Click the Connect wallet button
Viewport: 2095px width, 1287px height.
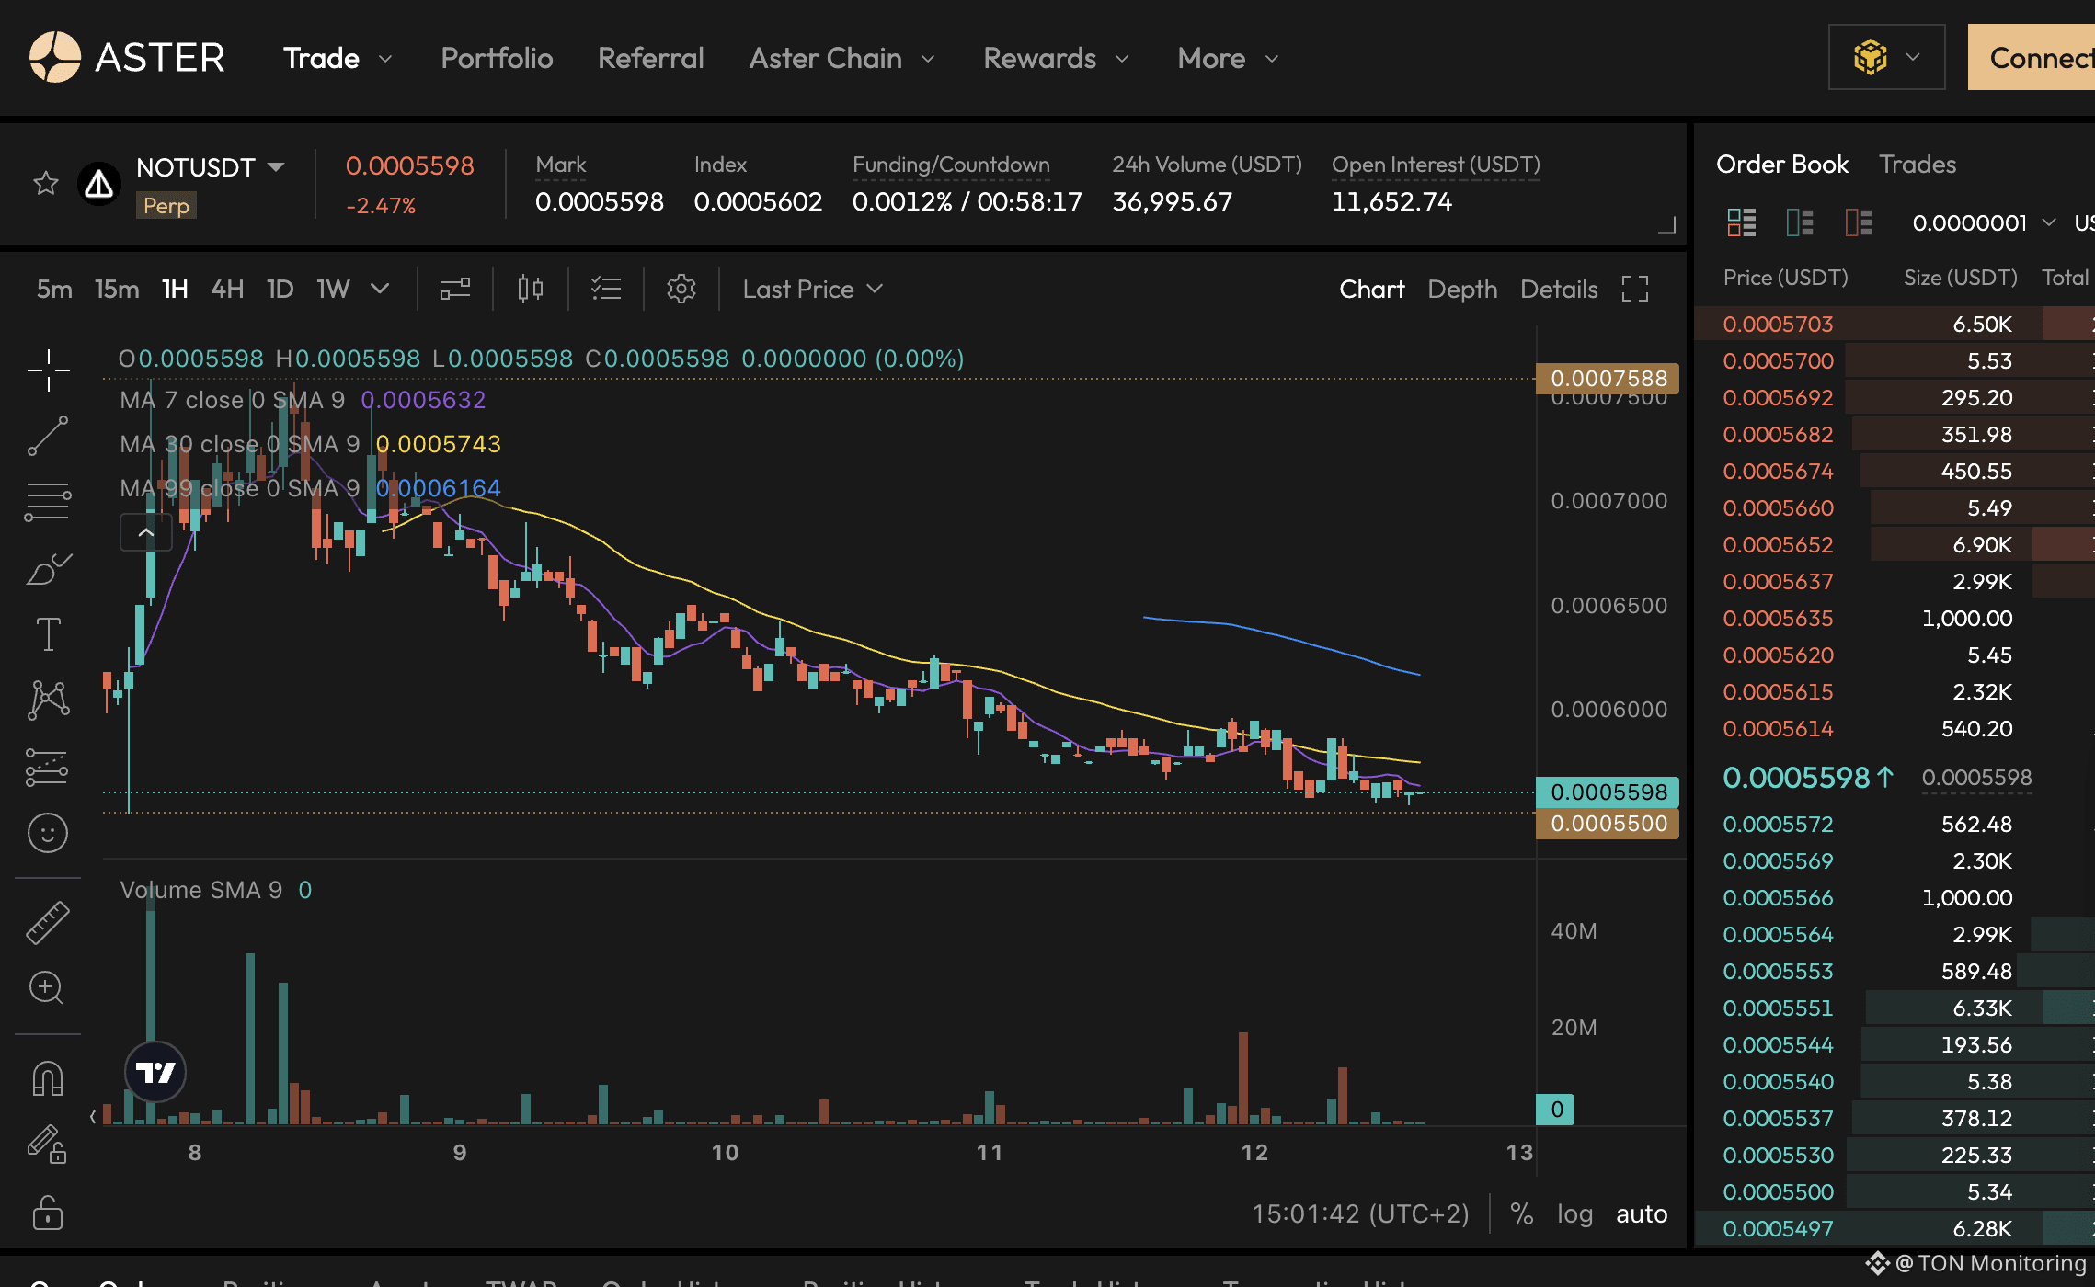click(2032, 57)
